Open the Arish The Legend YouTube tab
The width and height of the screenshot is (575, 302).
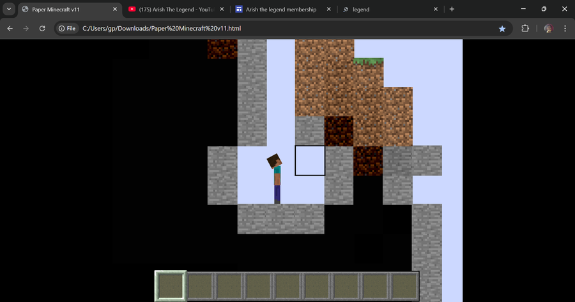pos(176,10)
